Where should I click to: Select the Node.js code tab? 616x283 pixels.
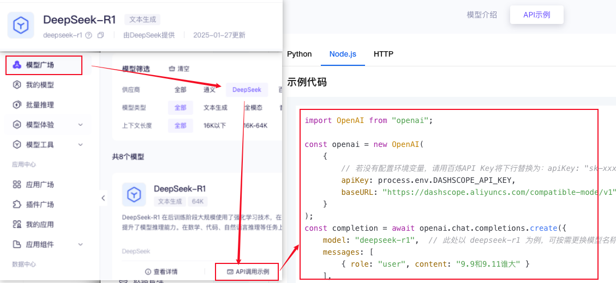343,54
